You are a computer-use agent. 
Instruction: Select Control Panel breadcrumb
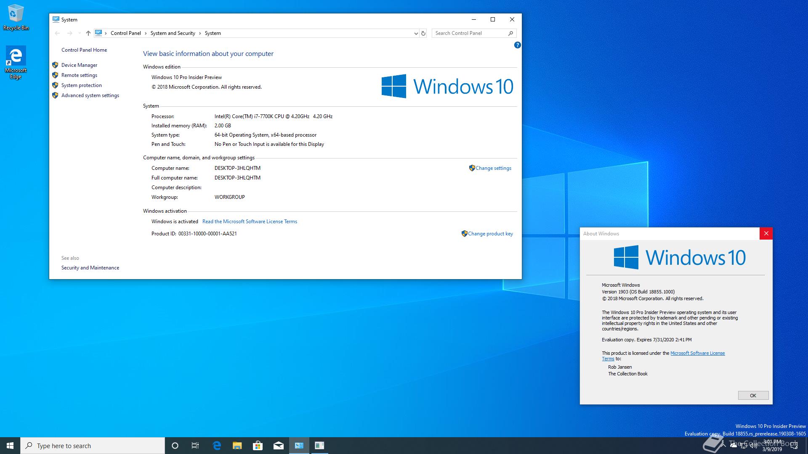click(x=126, y=33)
